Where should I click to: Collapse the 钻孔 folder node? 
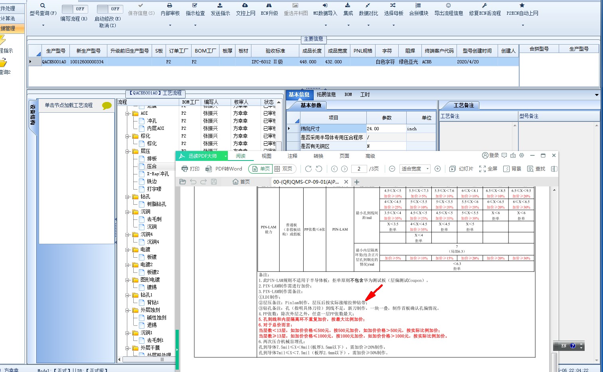127,197
